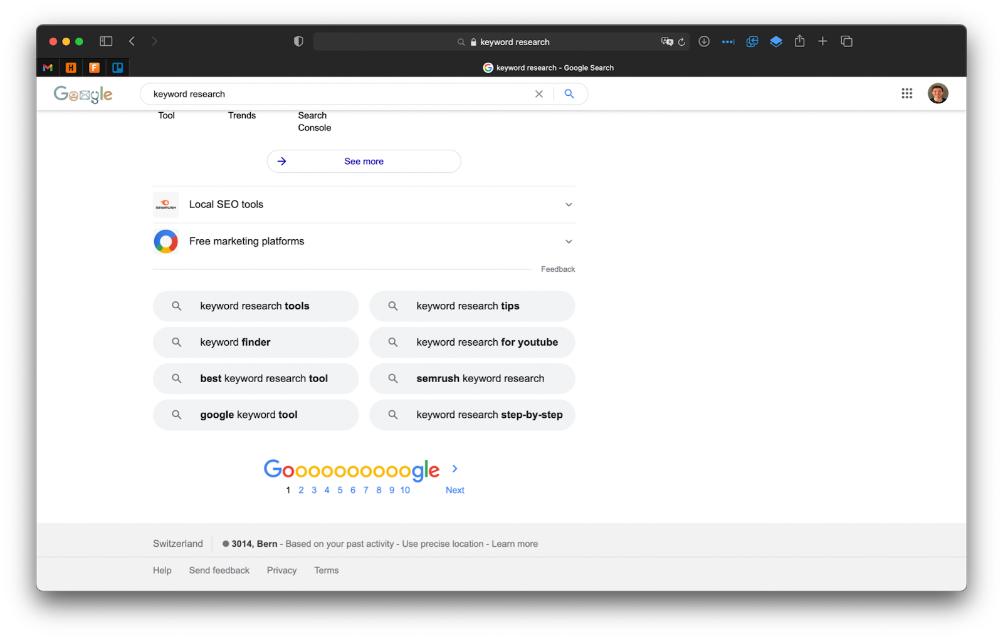Click the Next pagination link
The image size is (1003, 639).
tap(455, 490)
